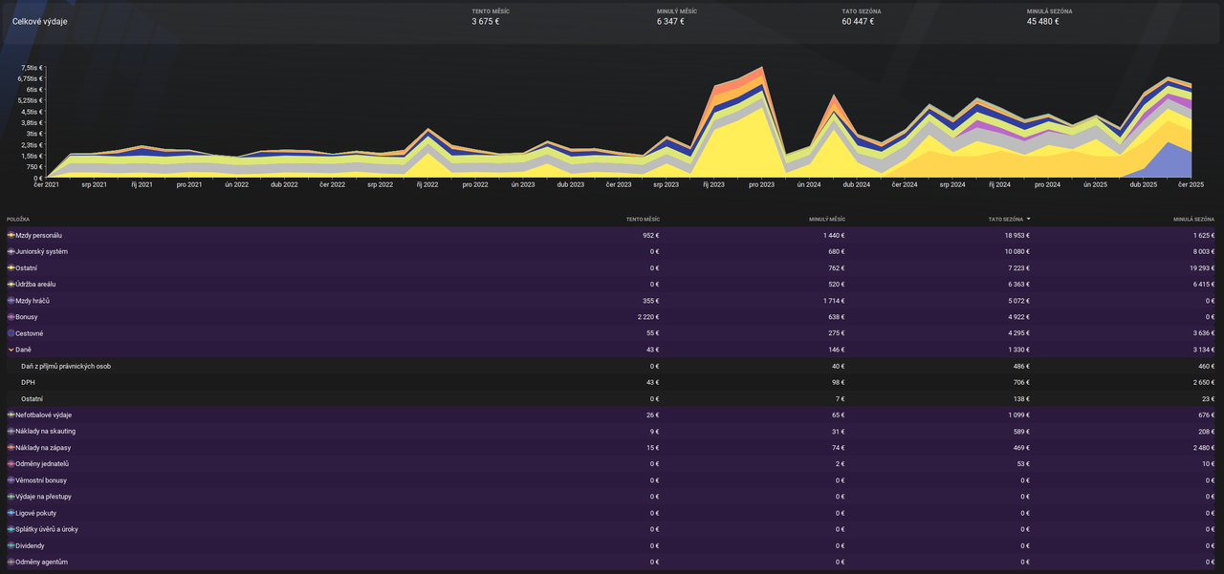Viewport: 1224px width, 574px height.
Task: Click the marker icon beside Splátky úvěrů a úroky
Action: 11,529
